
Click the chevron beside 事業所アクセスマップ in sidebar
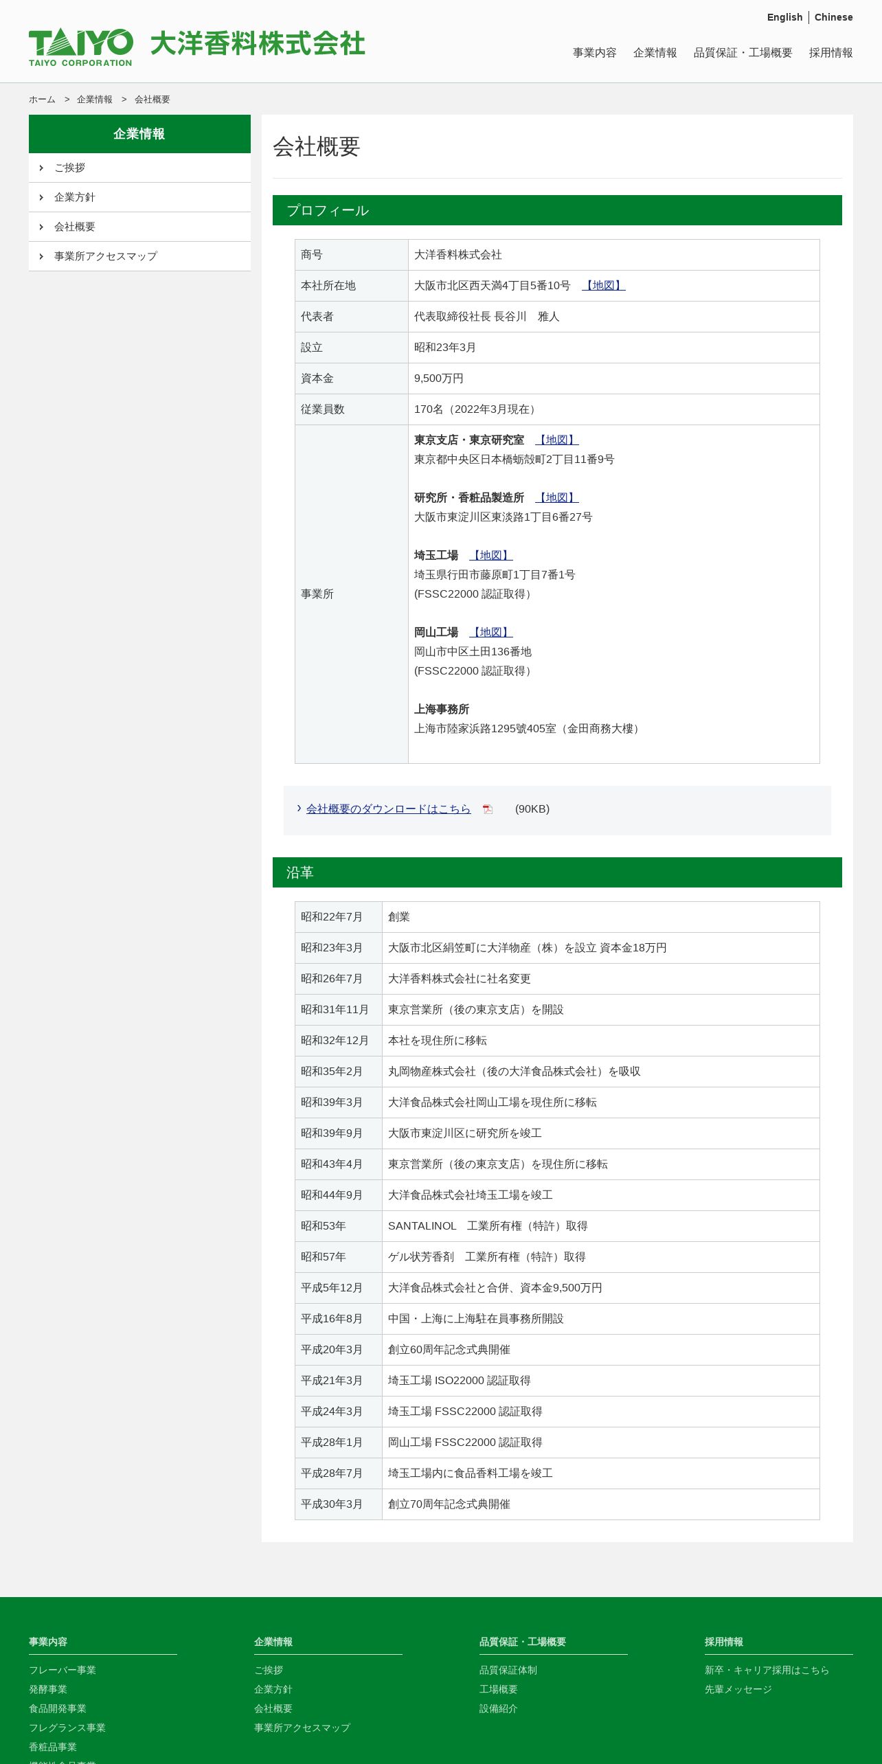pyautogui.click(x=41, y=256)
